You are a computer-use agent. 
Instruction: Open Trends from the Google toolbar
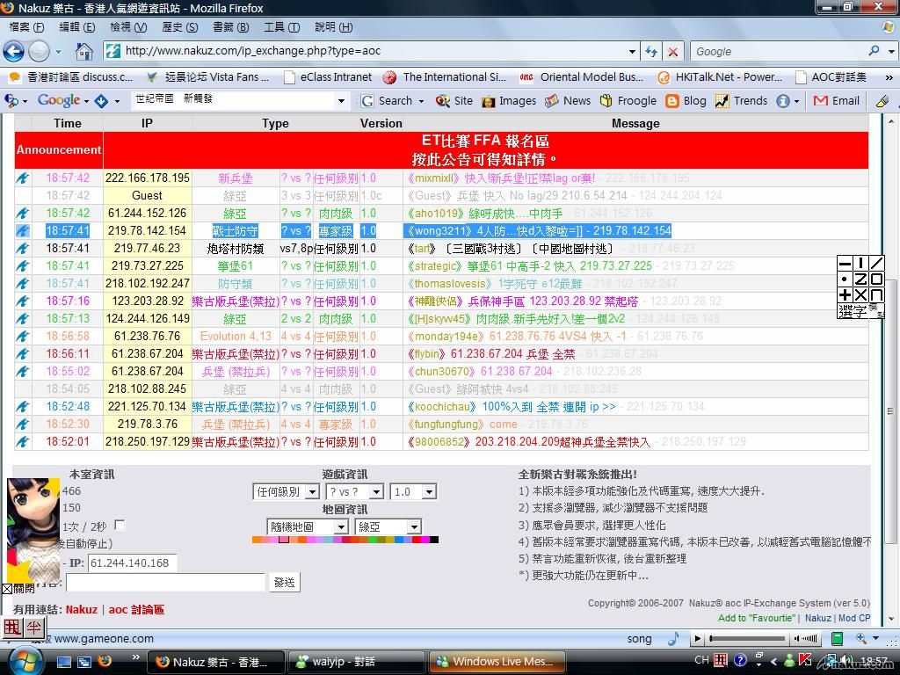(741, 100)
